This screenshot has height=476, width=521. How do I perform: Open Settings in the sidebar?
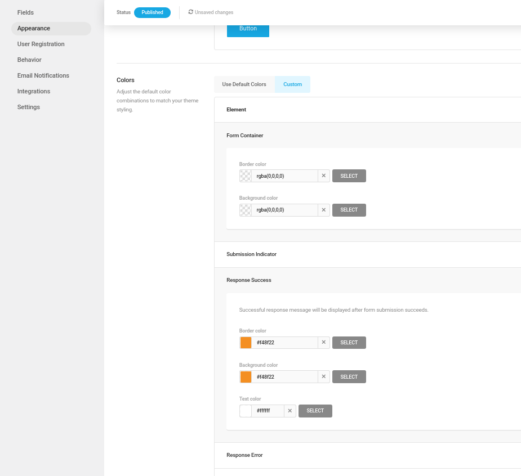29,107
